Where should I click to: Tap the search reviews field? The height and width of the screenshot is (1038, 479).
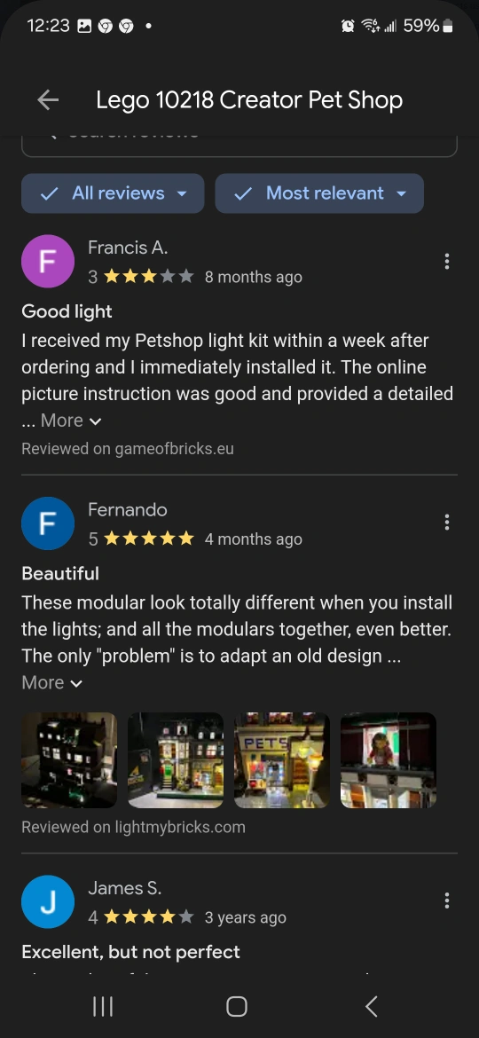[x=239, y=145]
